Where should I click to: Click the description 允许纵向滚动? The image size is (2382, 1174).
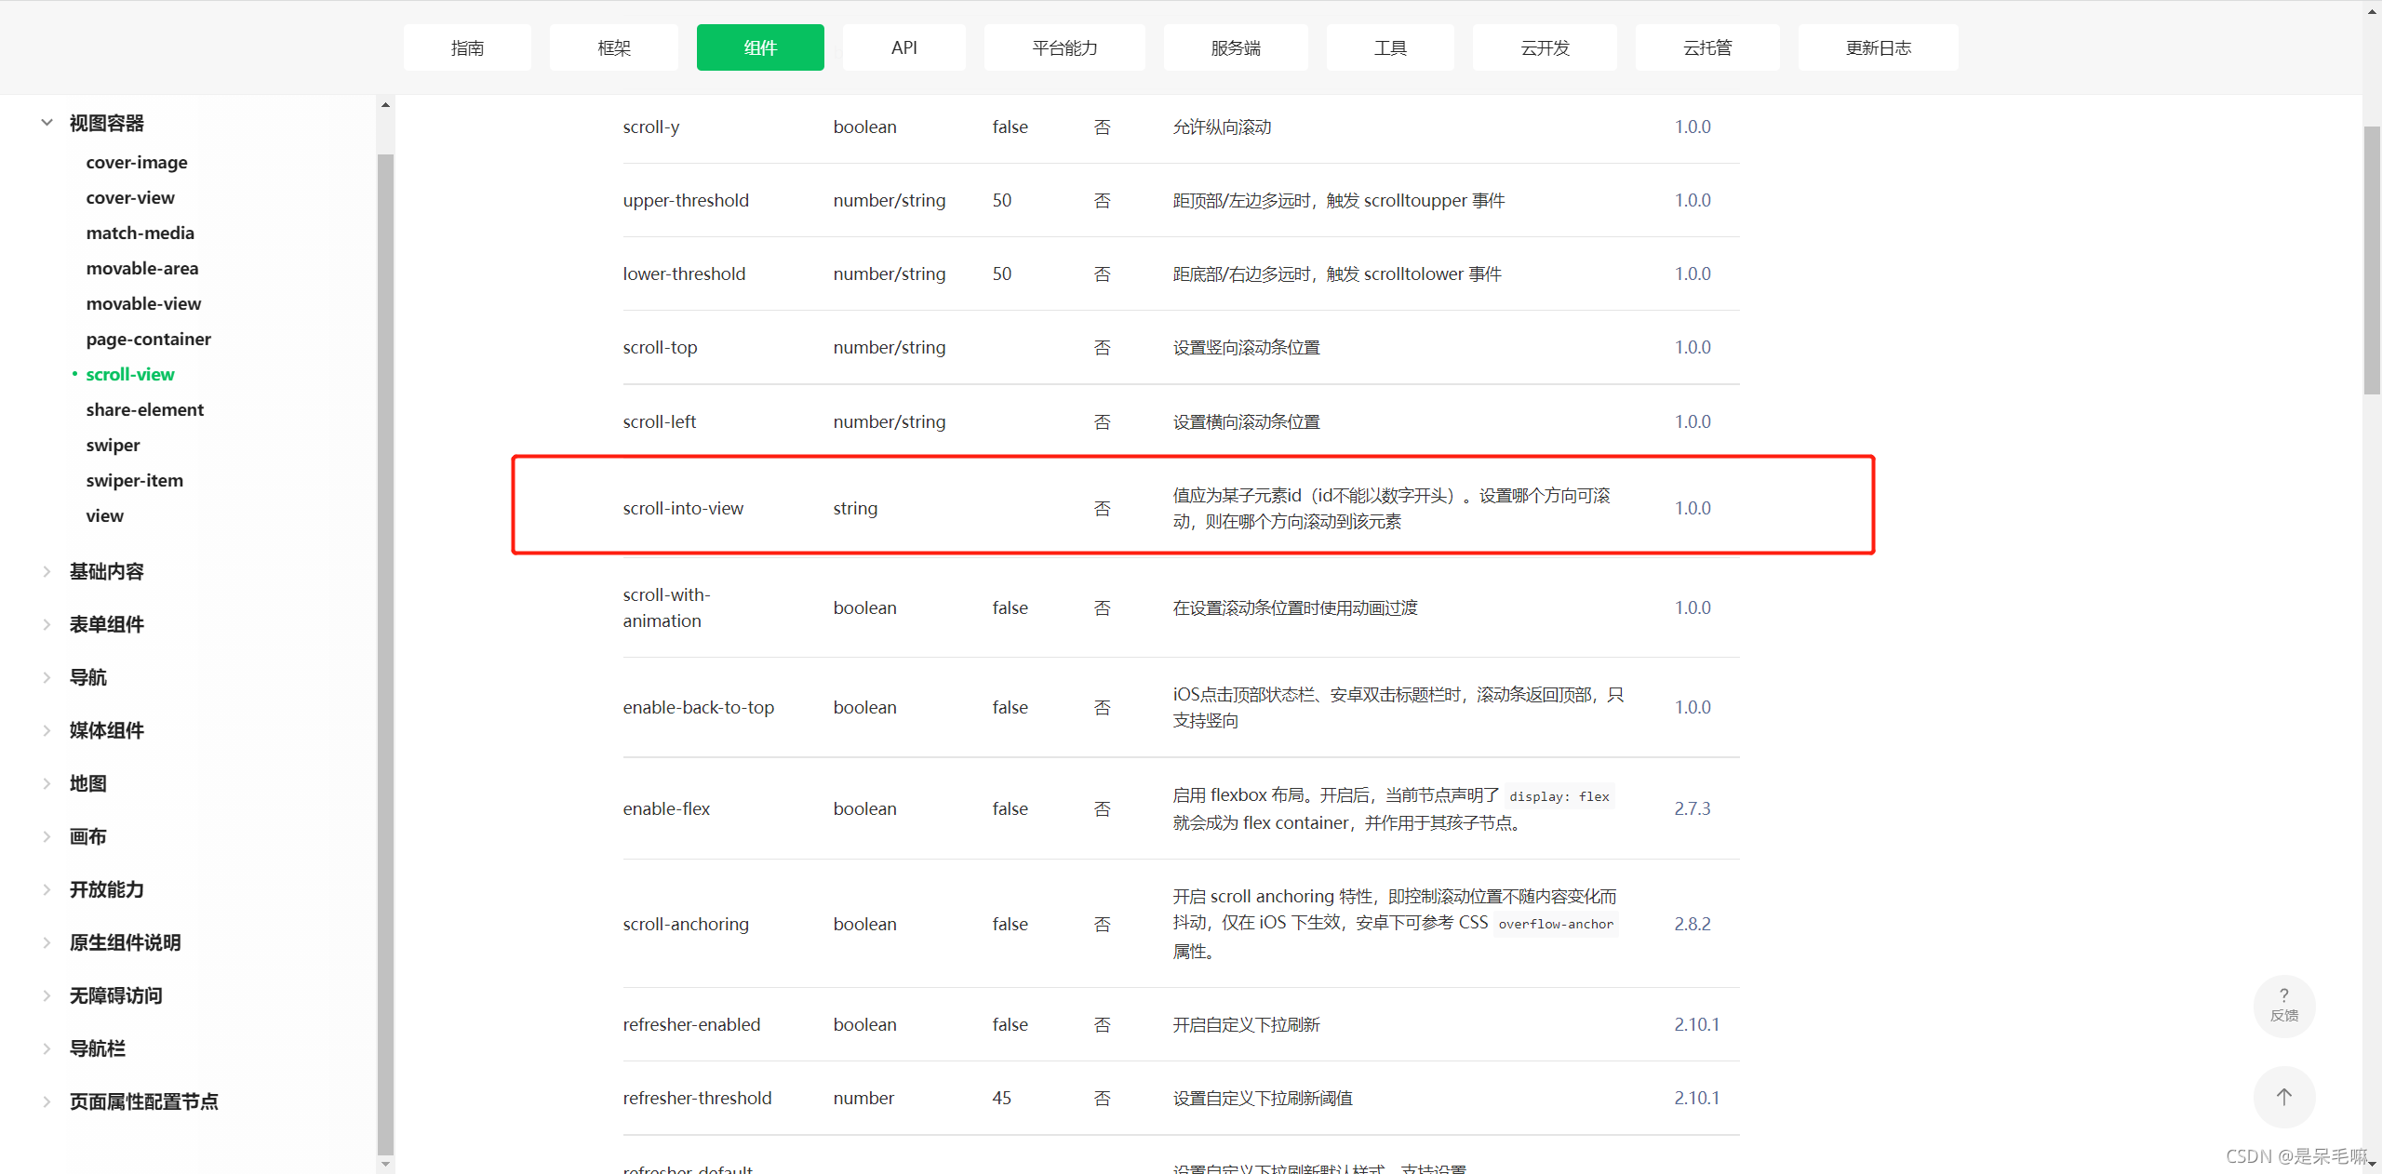1222,127
